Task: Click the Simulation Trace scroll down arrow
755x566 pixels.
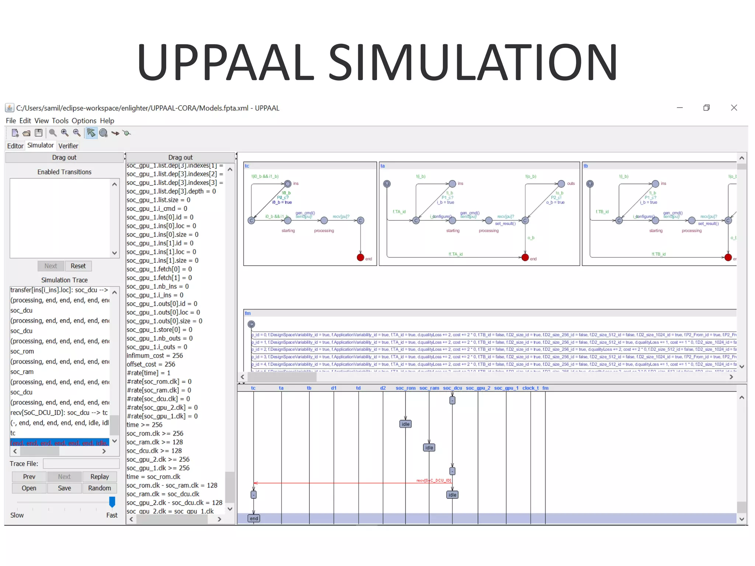Action: 115,441
